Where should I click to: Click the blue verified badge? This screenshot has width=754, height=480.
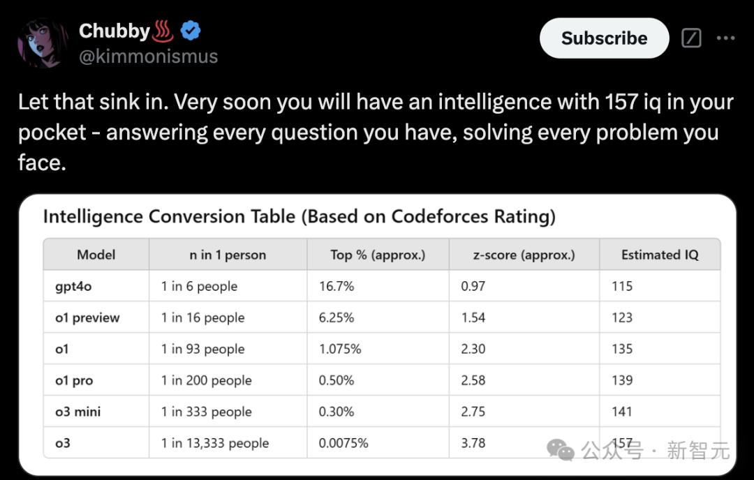point(191,31)
